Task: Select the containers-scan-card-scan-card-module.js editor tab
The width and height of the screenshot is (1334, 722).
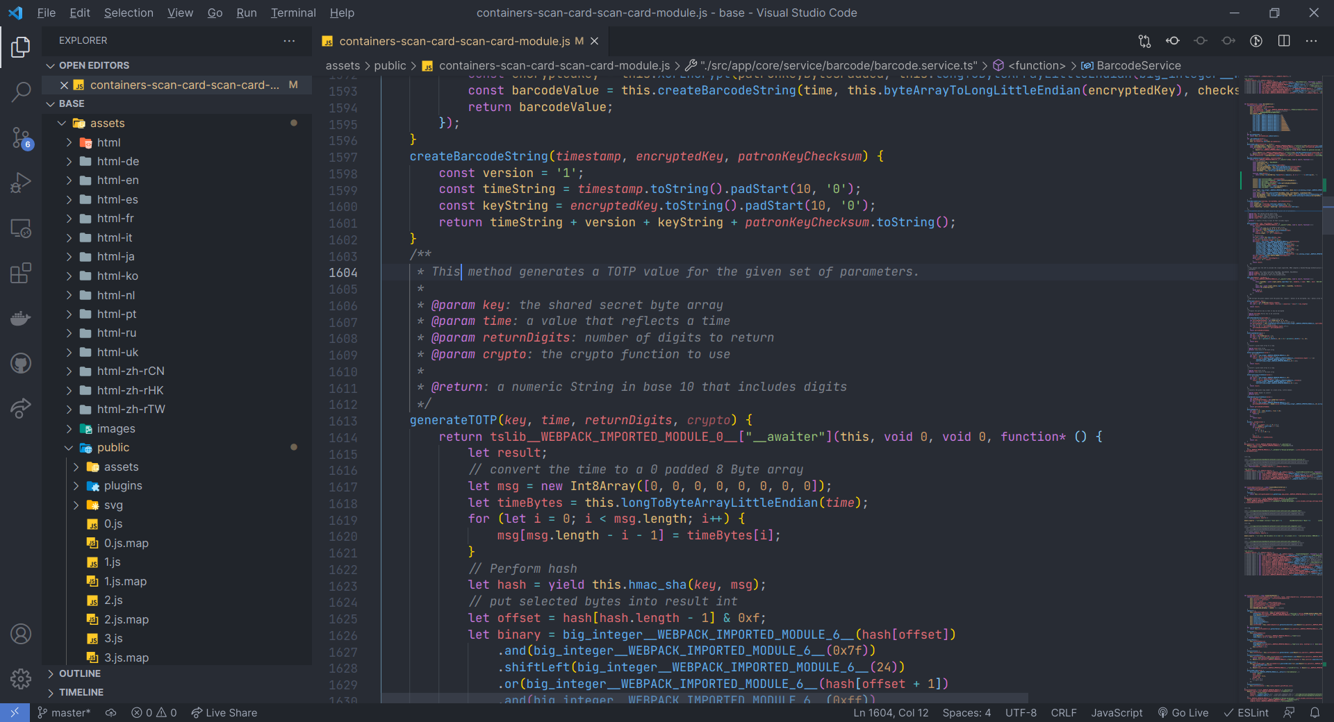Action: pos(454,42)
